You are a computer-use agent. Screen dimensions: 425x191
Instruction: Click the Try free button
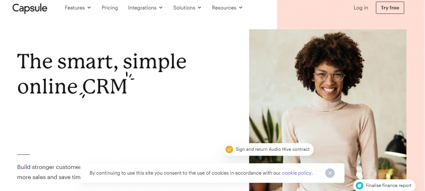click(x=390, y=8)
